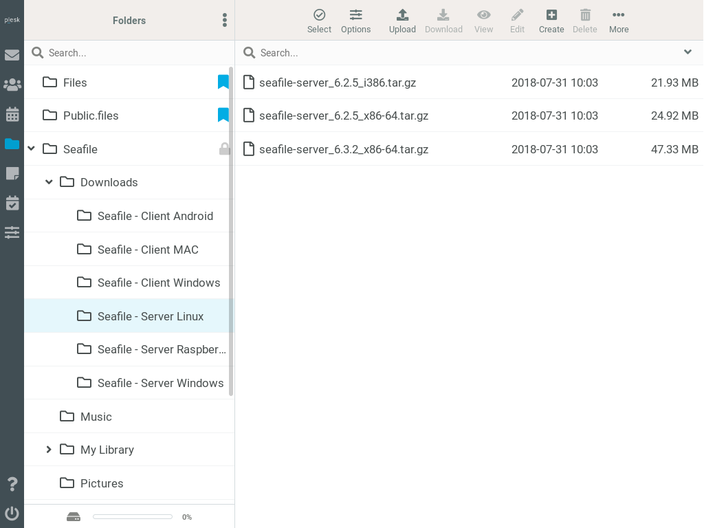Open Notes icon in sidebar
Image resolution: width=704 pixels, height=528 pixels.
[x=12, y=173]
